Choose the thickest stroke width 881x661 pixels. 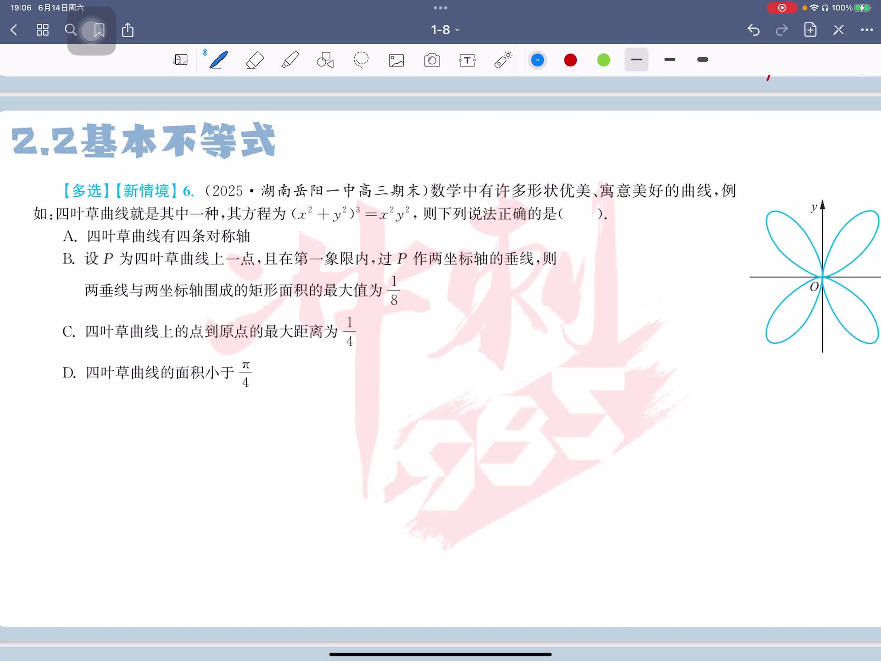tap(703, 60)
